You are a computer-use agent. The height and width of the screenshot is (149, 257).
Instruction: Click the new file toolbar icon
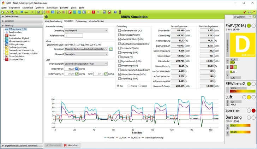(x=2, y=12)
